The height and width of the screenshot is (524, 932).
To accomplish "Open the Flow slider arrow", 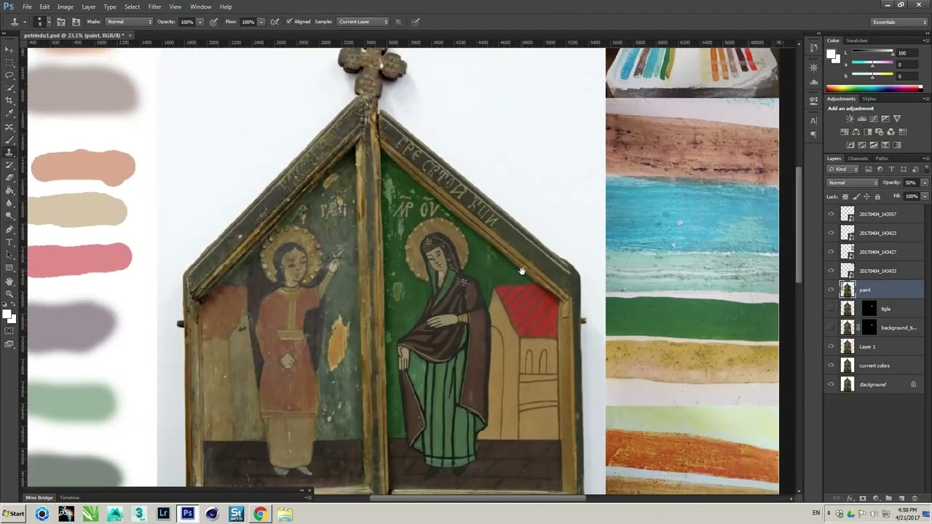I will [x=261, y=22].
